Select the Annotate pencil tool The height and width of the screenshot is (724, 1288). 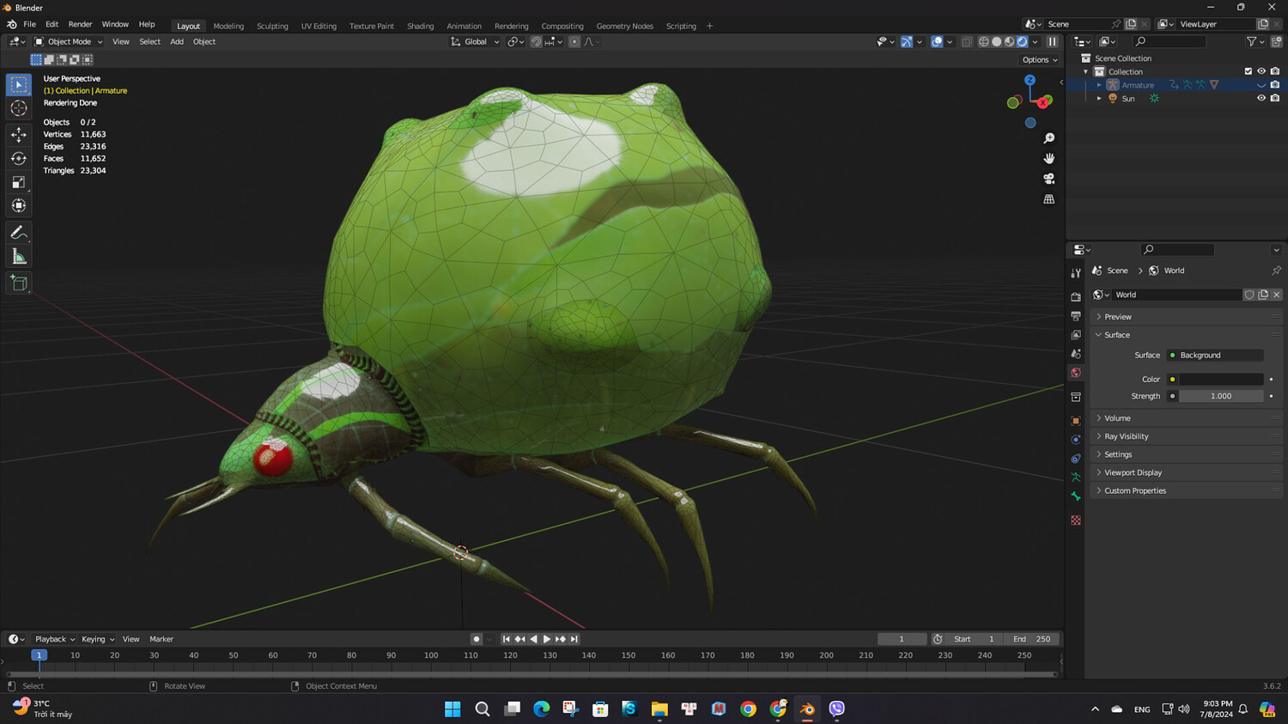[19, 233]
